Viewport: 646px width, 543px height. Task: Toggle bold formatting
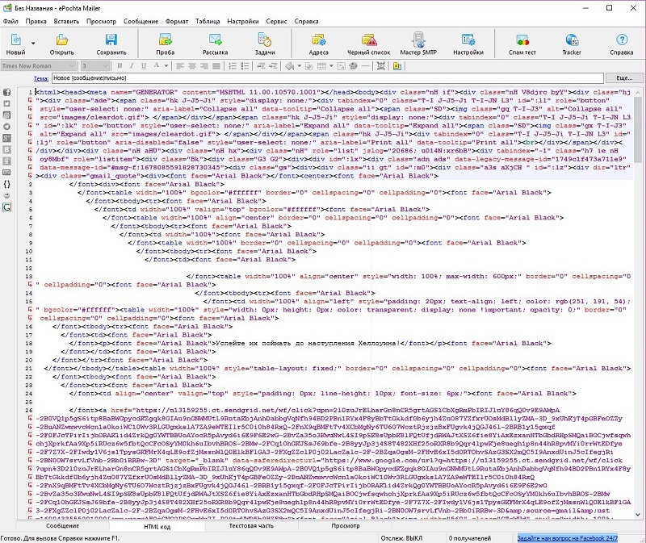click(x=120, y=66)
